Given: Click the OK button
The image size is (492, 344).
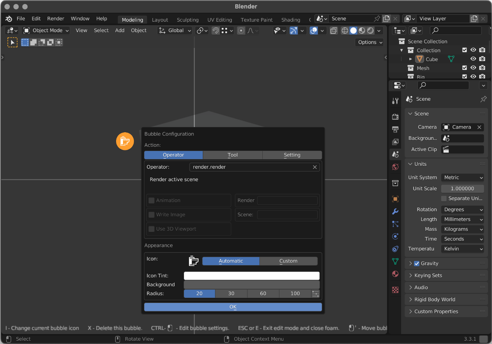Looking at the screenshot, I should [233, 307].
